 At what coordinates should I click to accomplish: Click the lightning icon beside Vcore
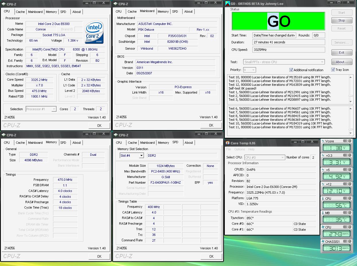tap(323, 141)
